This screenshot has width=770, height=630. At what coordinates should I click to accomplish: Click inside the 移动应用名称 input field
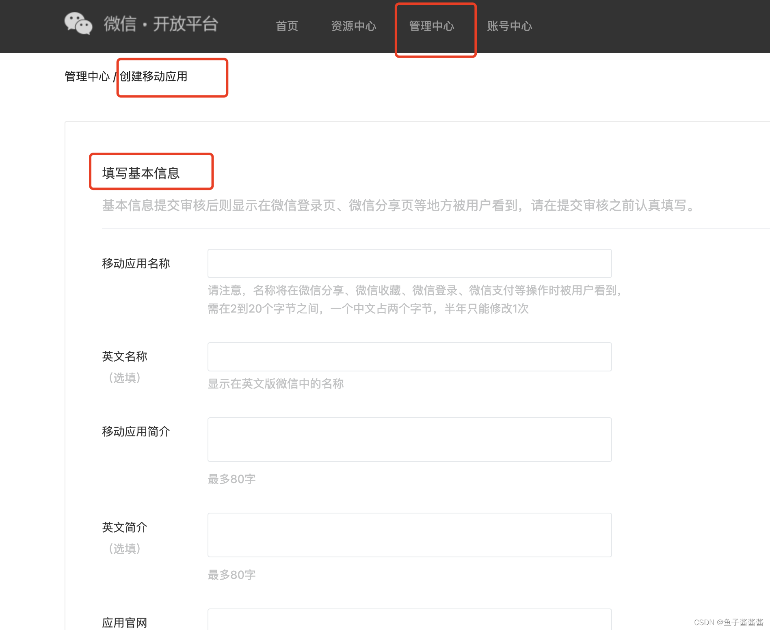pos(409,263)
